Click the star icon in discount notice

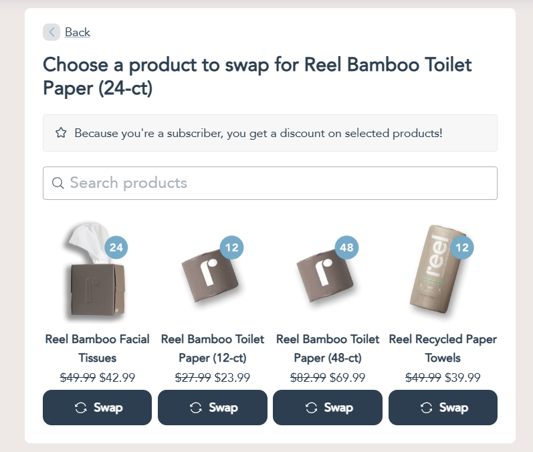61,133
